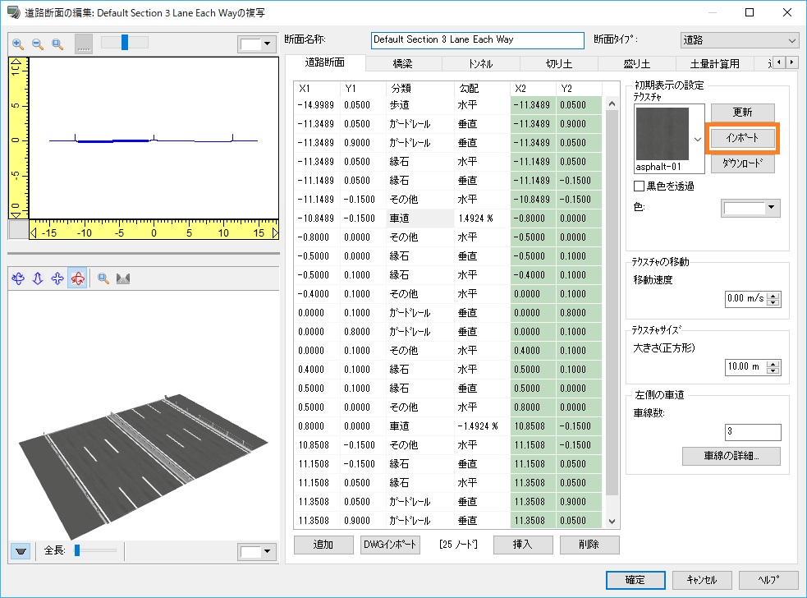Screen dimensions: 807x598
Task: Select the zoom-to-region icon in the 2D view
Action: [57, 44]
